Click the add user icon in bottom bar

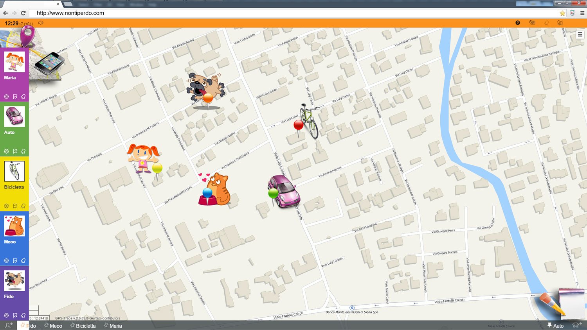[9, 325]
